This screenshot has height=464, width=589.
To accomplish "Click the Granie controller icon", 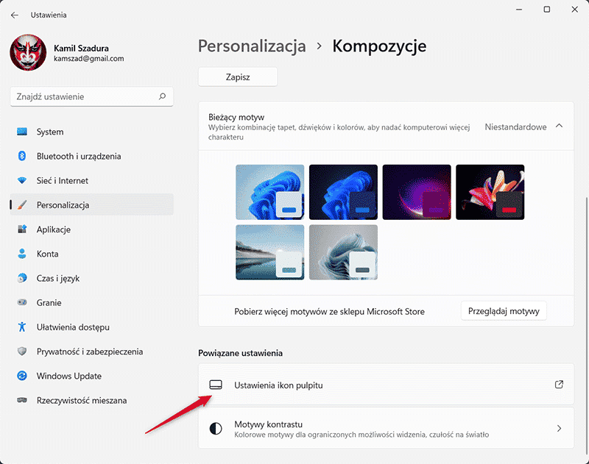I will point(22,302).
